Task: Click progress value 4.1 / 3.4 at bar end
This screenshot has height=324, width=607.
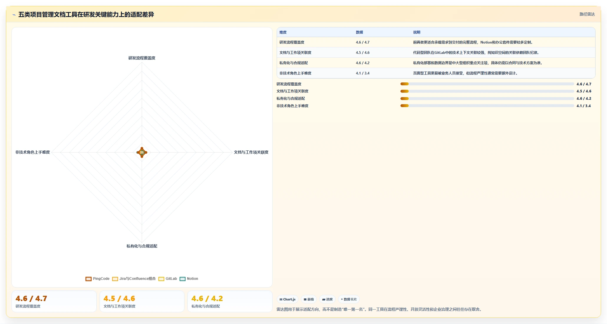Action: [x=583, y=106]
